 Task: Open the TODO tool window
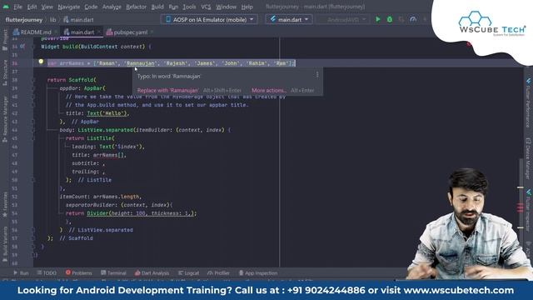[x=47, y=272]
